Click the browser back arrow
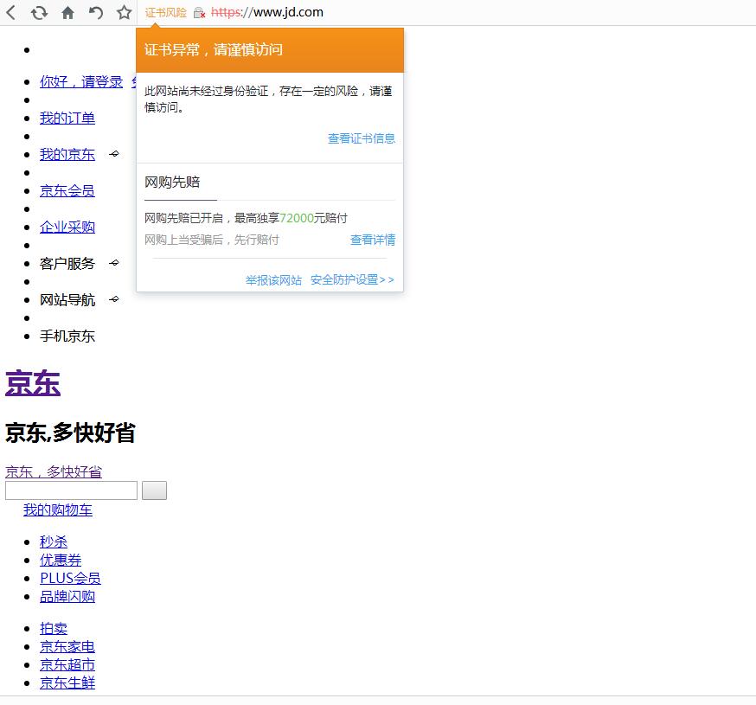756x705 pixels. coord(11,12)
